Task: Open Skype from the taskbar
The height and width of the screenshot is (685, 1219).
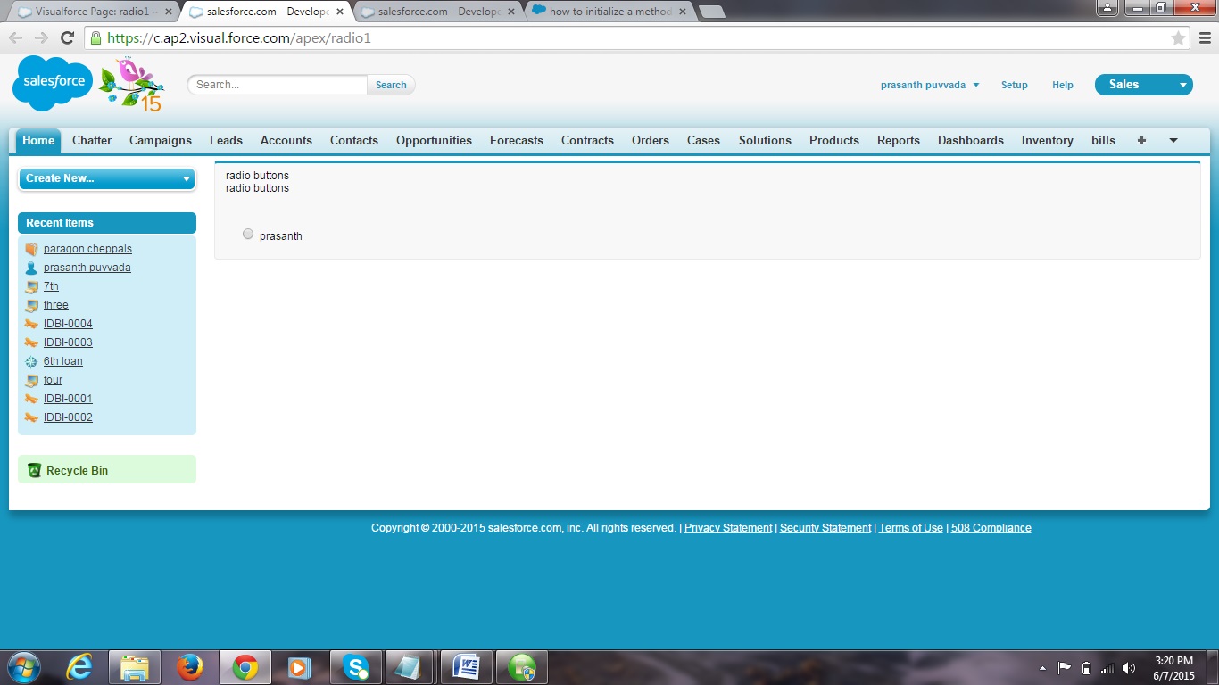Action: 357,667
